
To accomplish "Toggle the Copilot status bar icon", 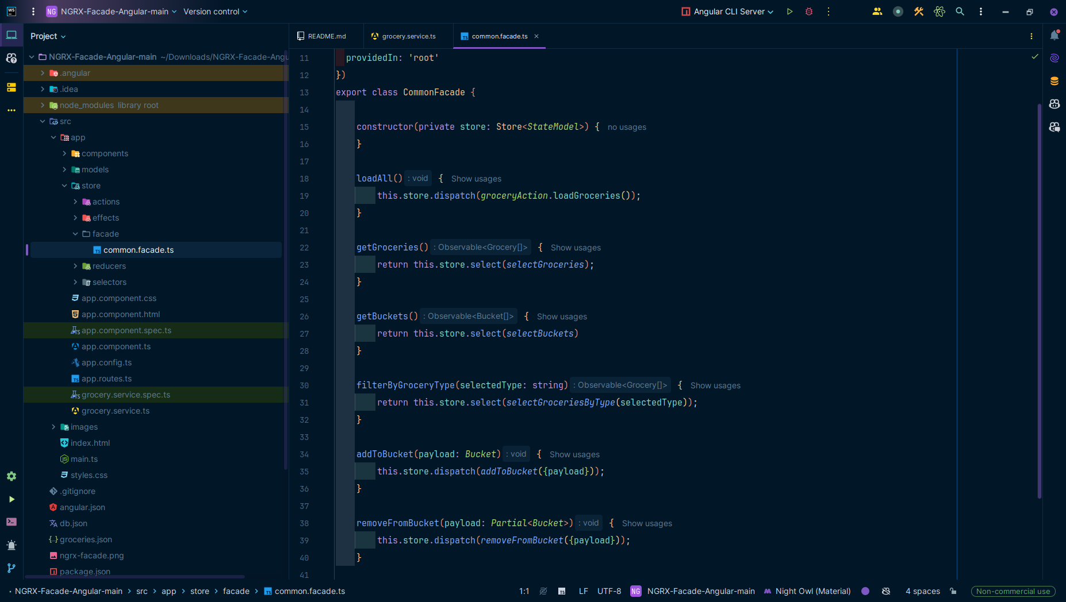I will 886,591.
